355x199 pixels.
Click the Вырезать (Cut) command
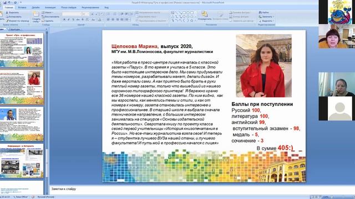coord(12,12)
